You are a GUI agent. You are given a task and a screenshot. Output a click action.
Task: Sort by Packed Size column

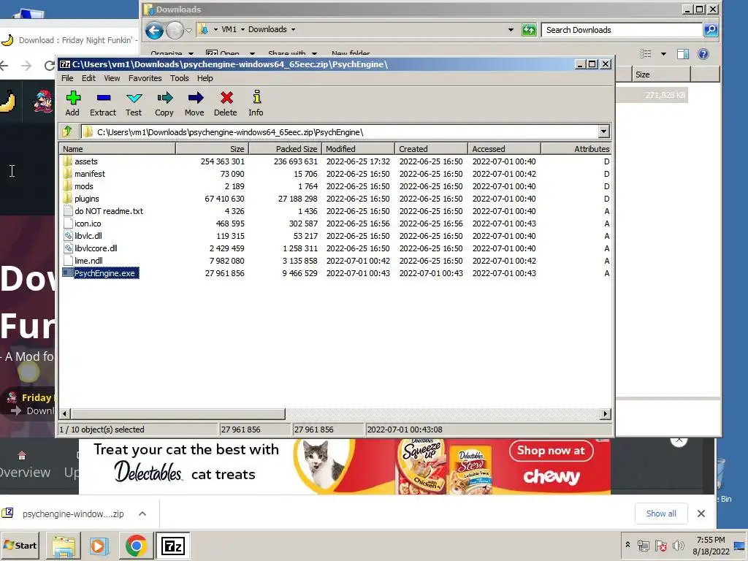click(x=286, y=149)
